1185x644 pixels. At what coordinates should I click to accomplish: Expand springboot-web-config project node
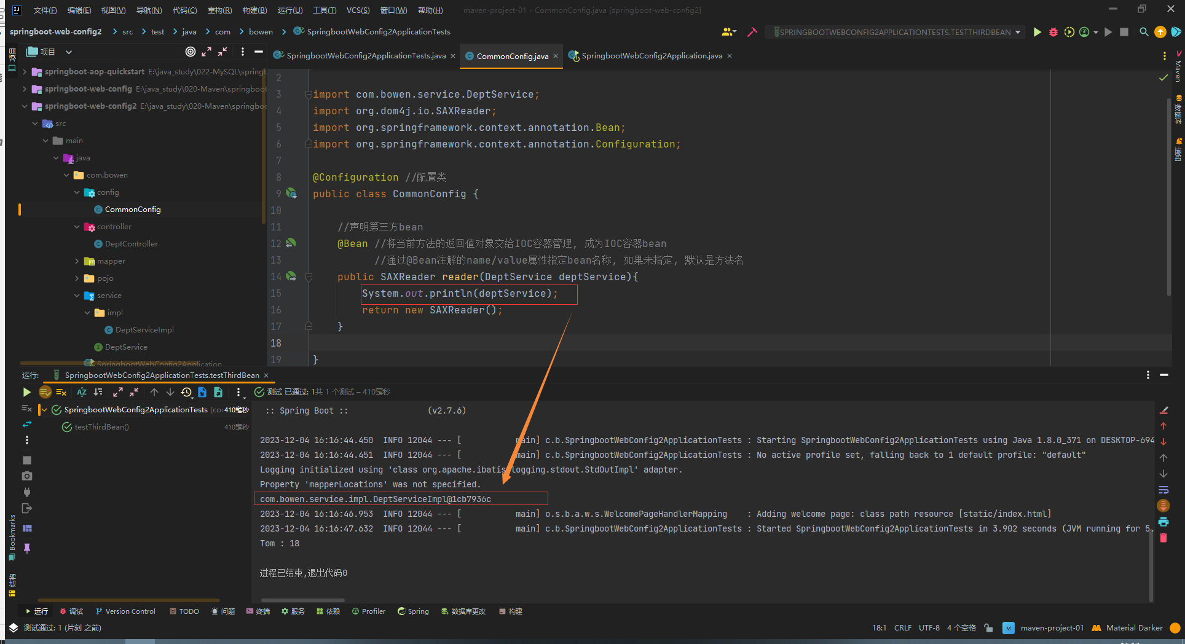pyautogui.click(x=25, y=89)
